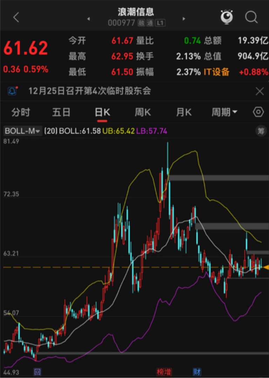Tap the 筹 chip distribution icon
The image size is (269, 378).
(261, 131)
